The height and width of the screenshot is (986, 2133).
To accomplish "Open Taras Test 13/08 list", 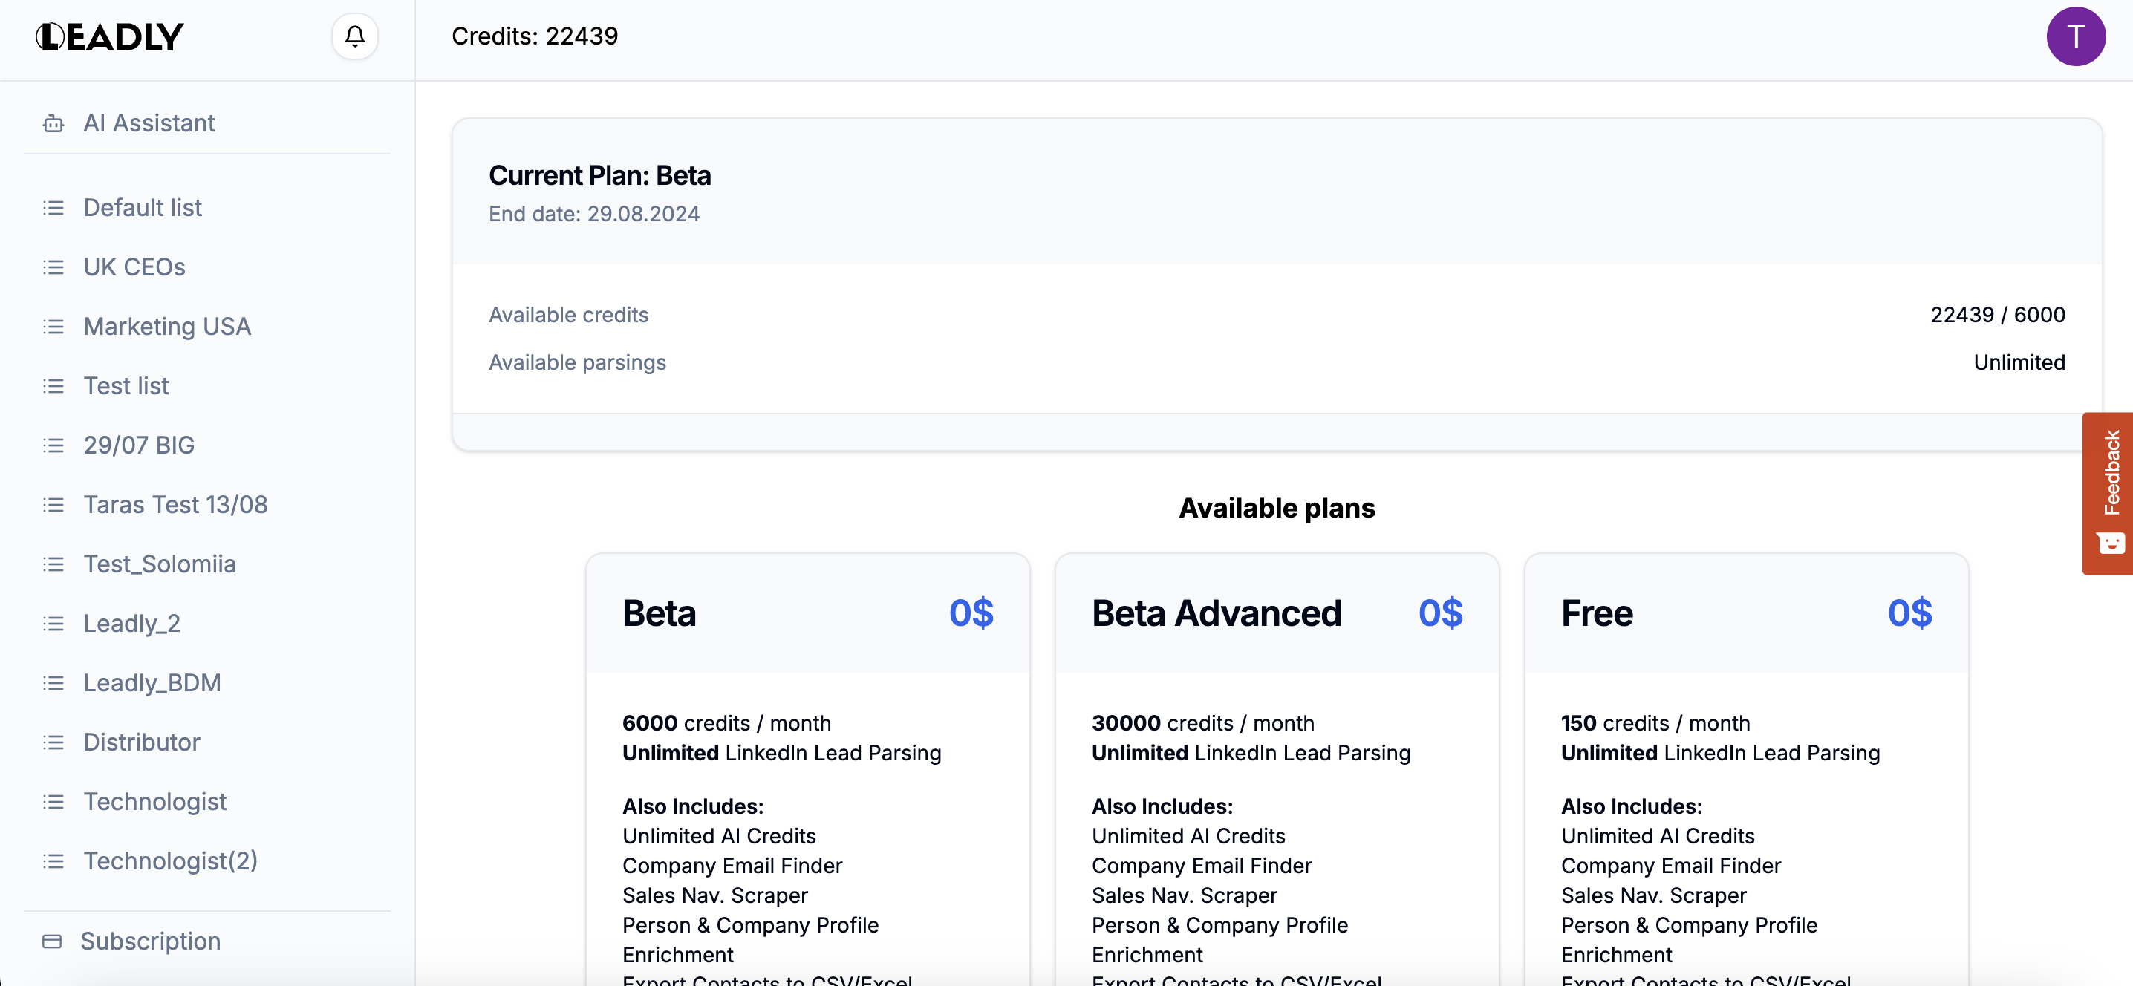I will 175,504.
